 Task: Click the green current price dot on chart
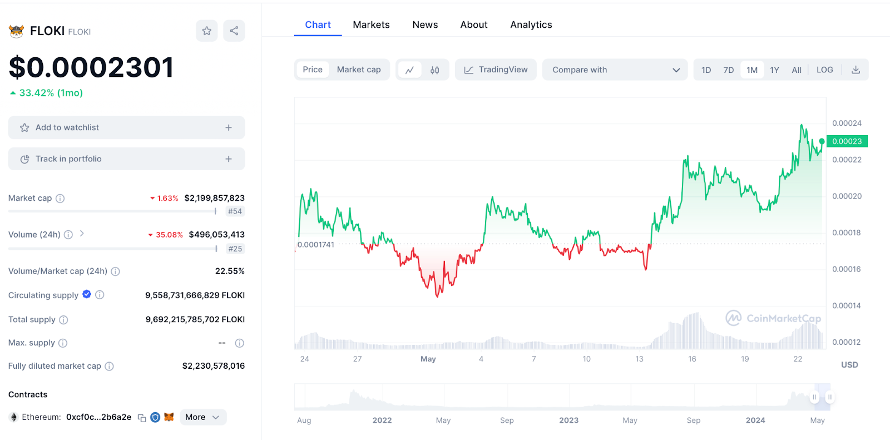(822, 141)
